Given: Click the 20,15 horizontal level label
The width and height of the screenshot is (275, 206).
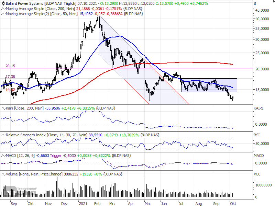Looking at the screenshot, I should (10, 66).
